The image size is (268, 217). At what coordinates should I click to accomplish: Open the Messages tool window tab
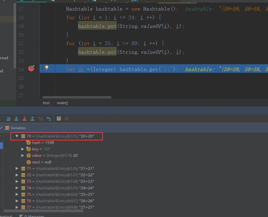pos(32,216)
